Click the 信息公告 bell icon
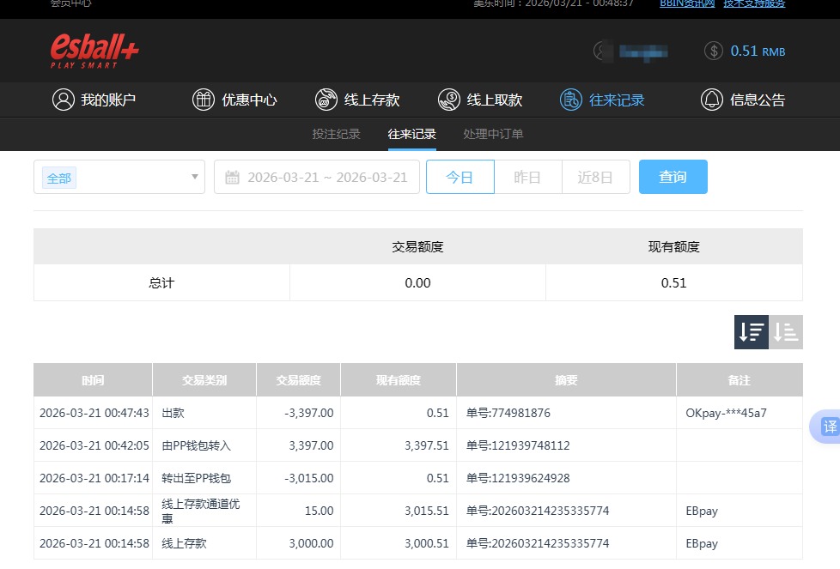 point(711,100)
